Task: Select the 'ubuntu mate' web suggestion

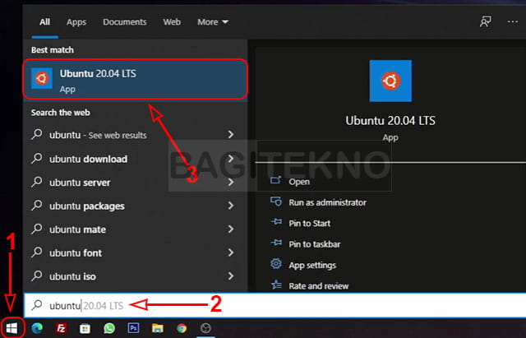Action: coord(135,229)
